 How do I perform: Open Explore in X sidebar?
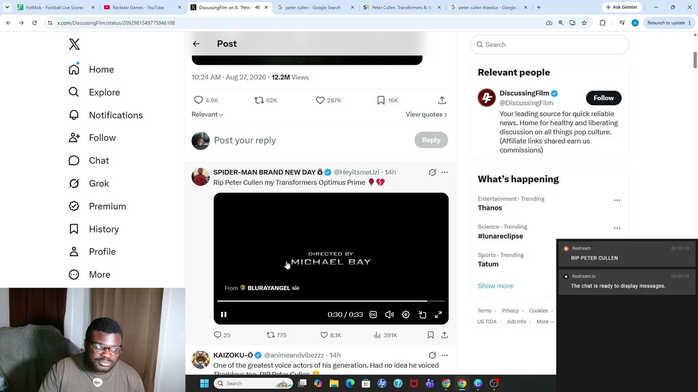click(x=94, y=93)
